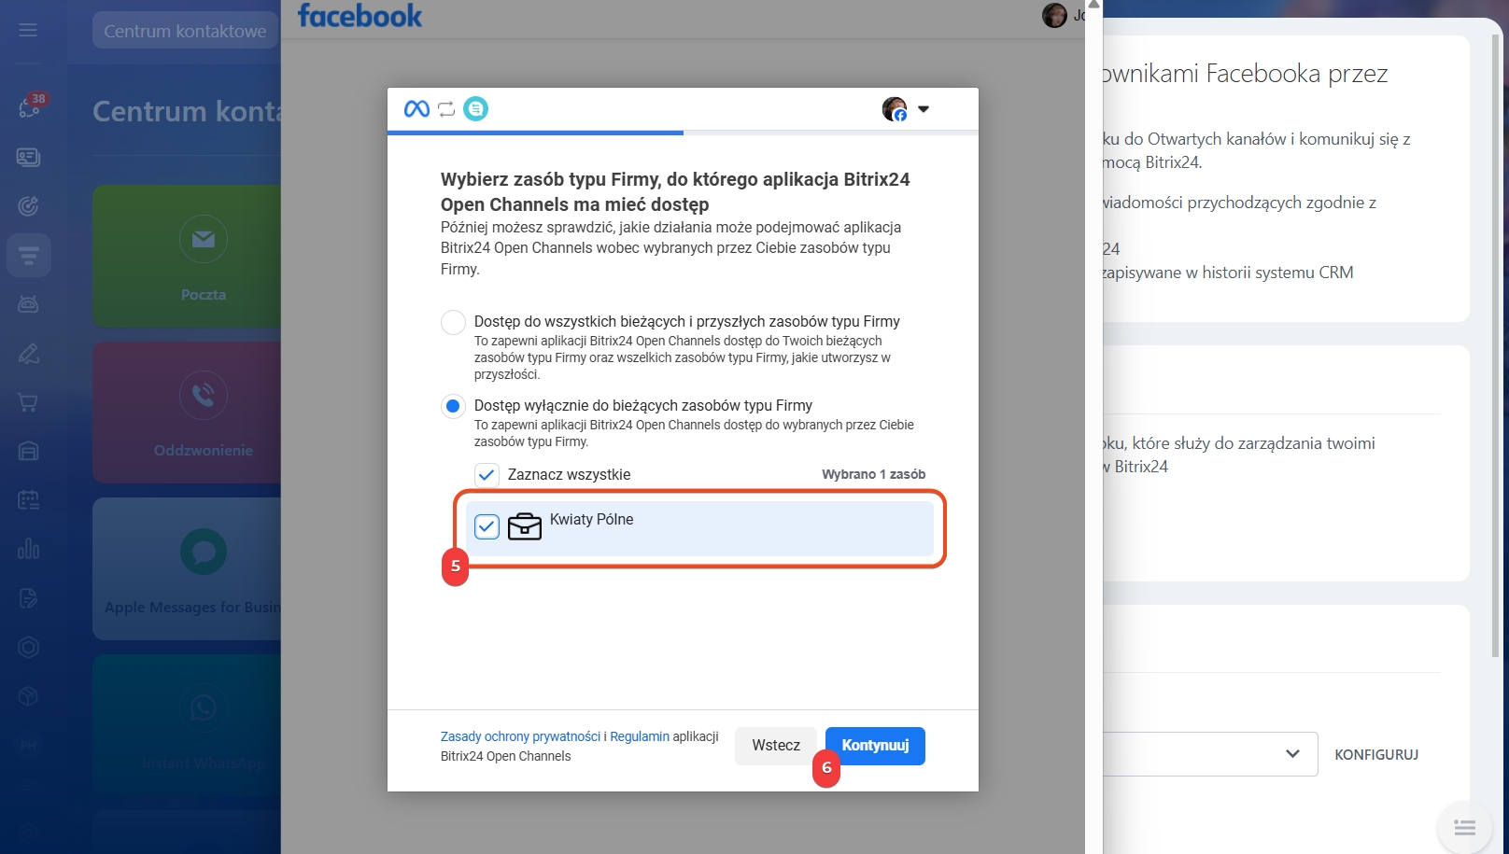
Task: Toggle the Zaznacz wszystkie checkbox
Action: [487, 475]
